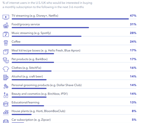Click the personal grooming razor icon
This screenshot has height=123, width=141.
point(6,86)
